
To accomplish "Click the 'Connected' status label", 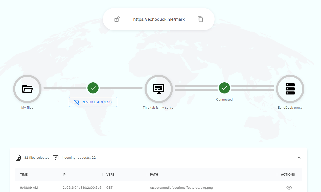I will point(224,99).
